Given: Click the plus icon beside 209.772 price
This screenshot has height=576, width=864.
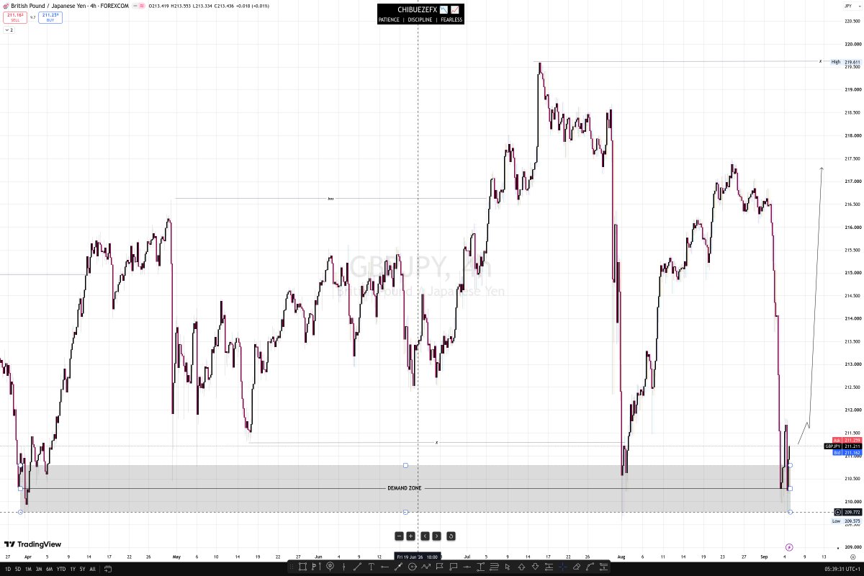Looking at the screenshot, I should (837, 512).
